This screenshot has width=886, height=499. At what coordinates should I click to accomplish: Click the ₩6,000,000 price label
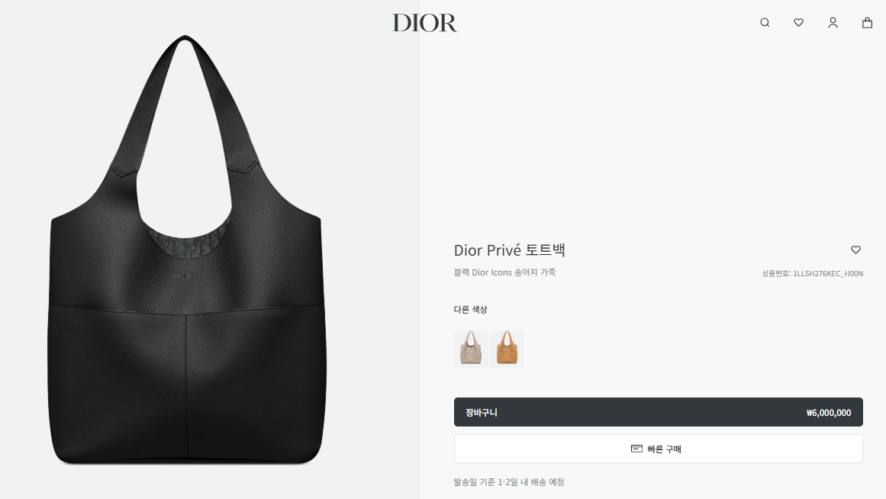pos(828,413)
